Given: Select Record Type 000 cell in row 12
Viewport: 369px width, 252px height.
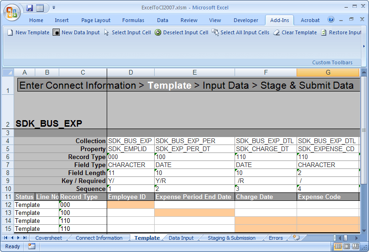Looking at the screenshot, I should tap(83, 205).
